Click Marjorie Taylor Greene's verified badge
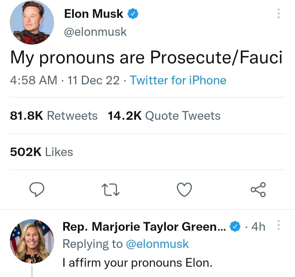Image resolution: width=295 pixels, height=277 pixels. 235,226
